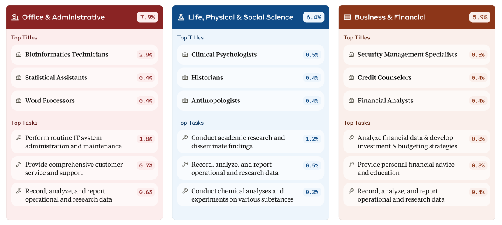Viewport: 502px width, 225px height.
Task: Click the wrench icon beside Conduct academic research
Action: click(x=185, y=138)
